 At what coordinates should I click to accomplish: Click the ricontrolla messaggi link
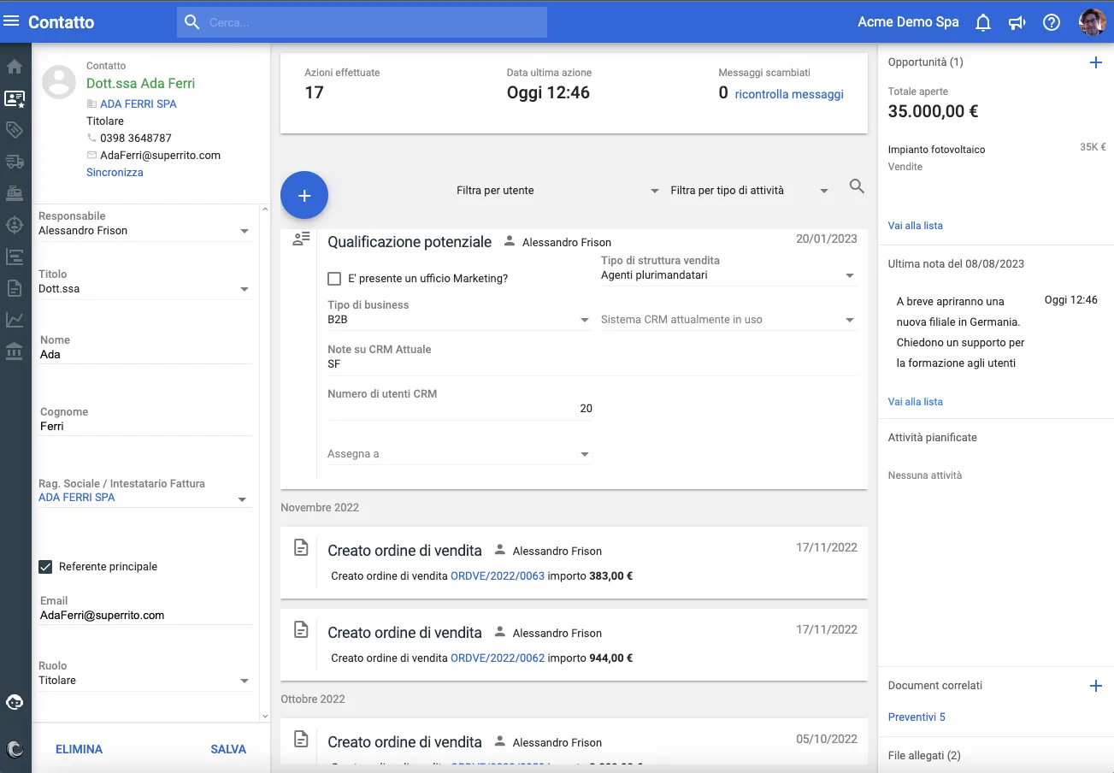point(788,94)
